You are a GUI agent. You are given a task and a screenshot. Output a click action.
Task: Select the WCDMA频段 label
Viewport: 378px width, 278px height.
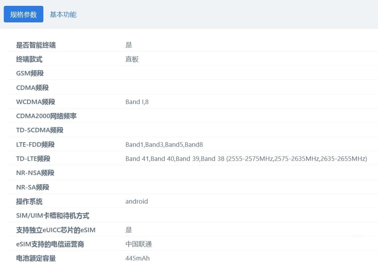point(35,102)
